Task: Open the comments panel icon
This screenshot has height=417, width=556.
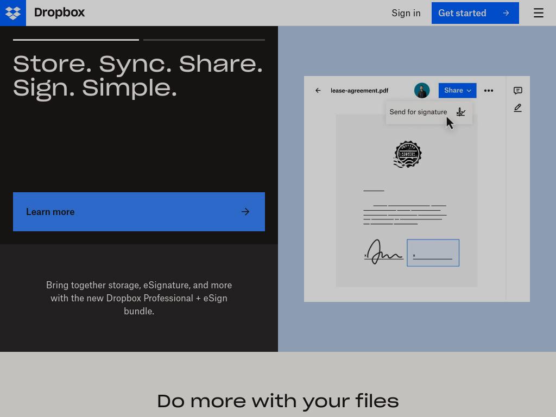Action: 517,91
